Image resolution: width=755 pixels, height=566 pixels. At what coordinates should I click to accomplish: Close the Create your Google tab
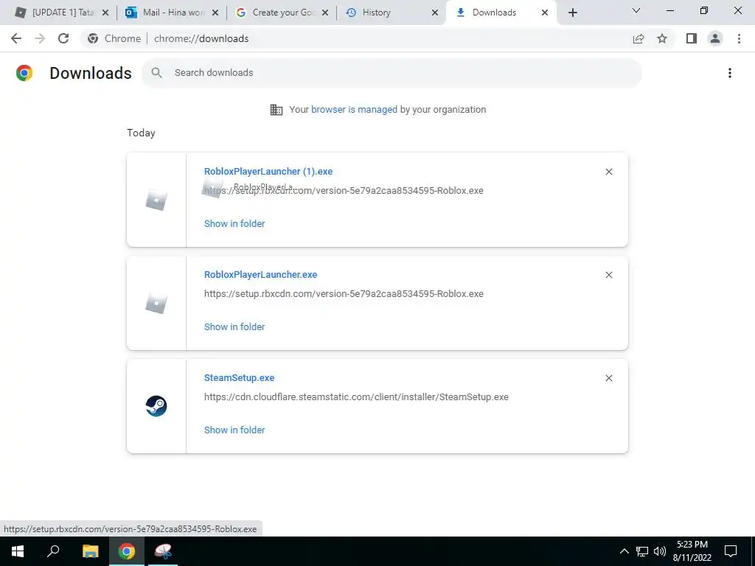tap(325, 13)
